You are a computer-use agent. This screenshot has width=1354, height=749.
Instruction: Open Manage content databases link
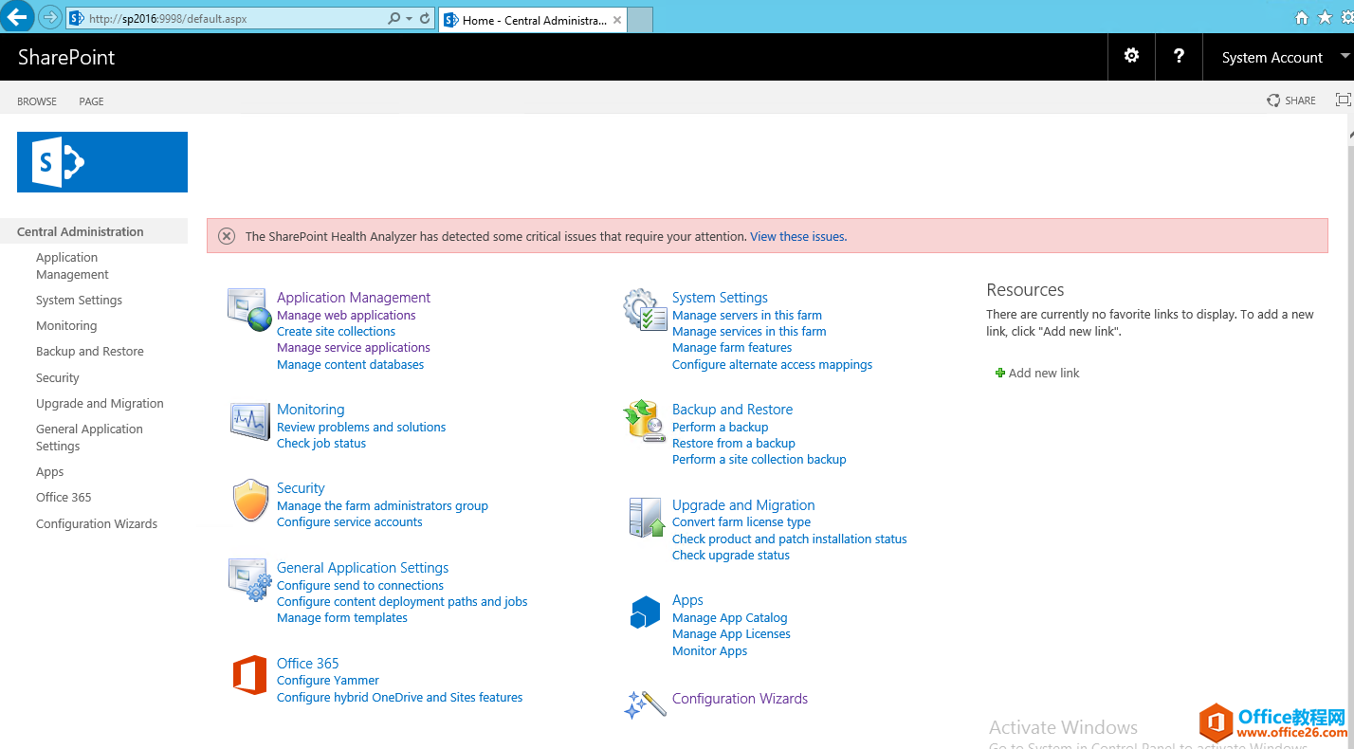[350, 364]
